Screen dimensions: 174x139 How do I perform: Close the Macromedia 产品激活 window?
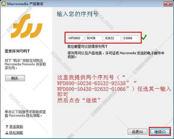point(168,4)
